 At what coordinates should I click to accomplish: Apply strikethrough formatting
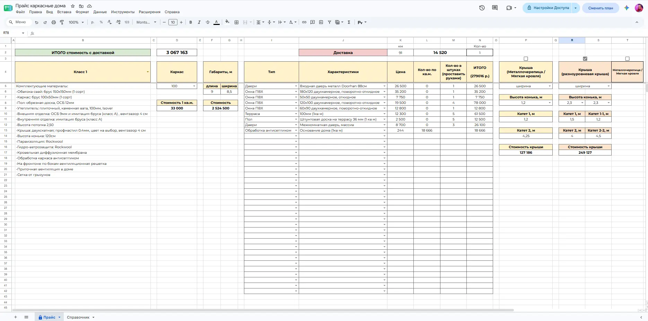[208, 22]
